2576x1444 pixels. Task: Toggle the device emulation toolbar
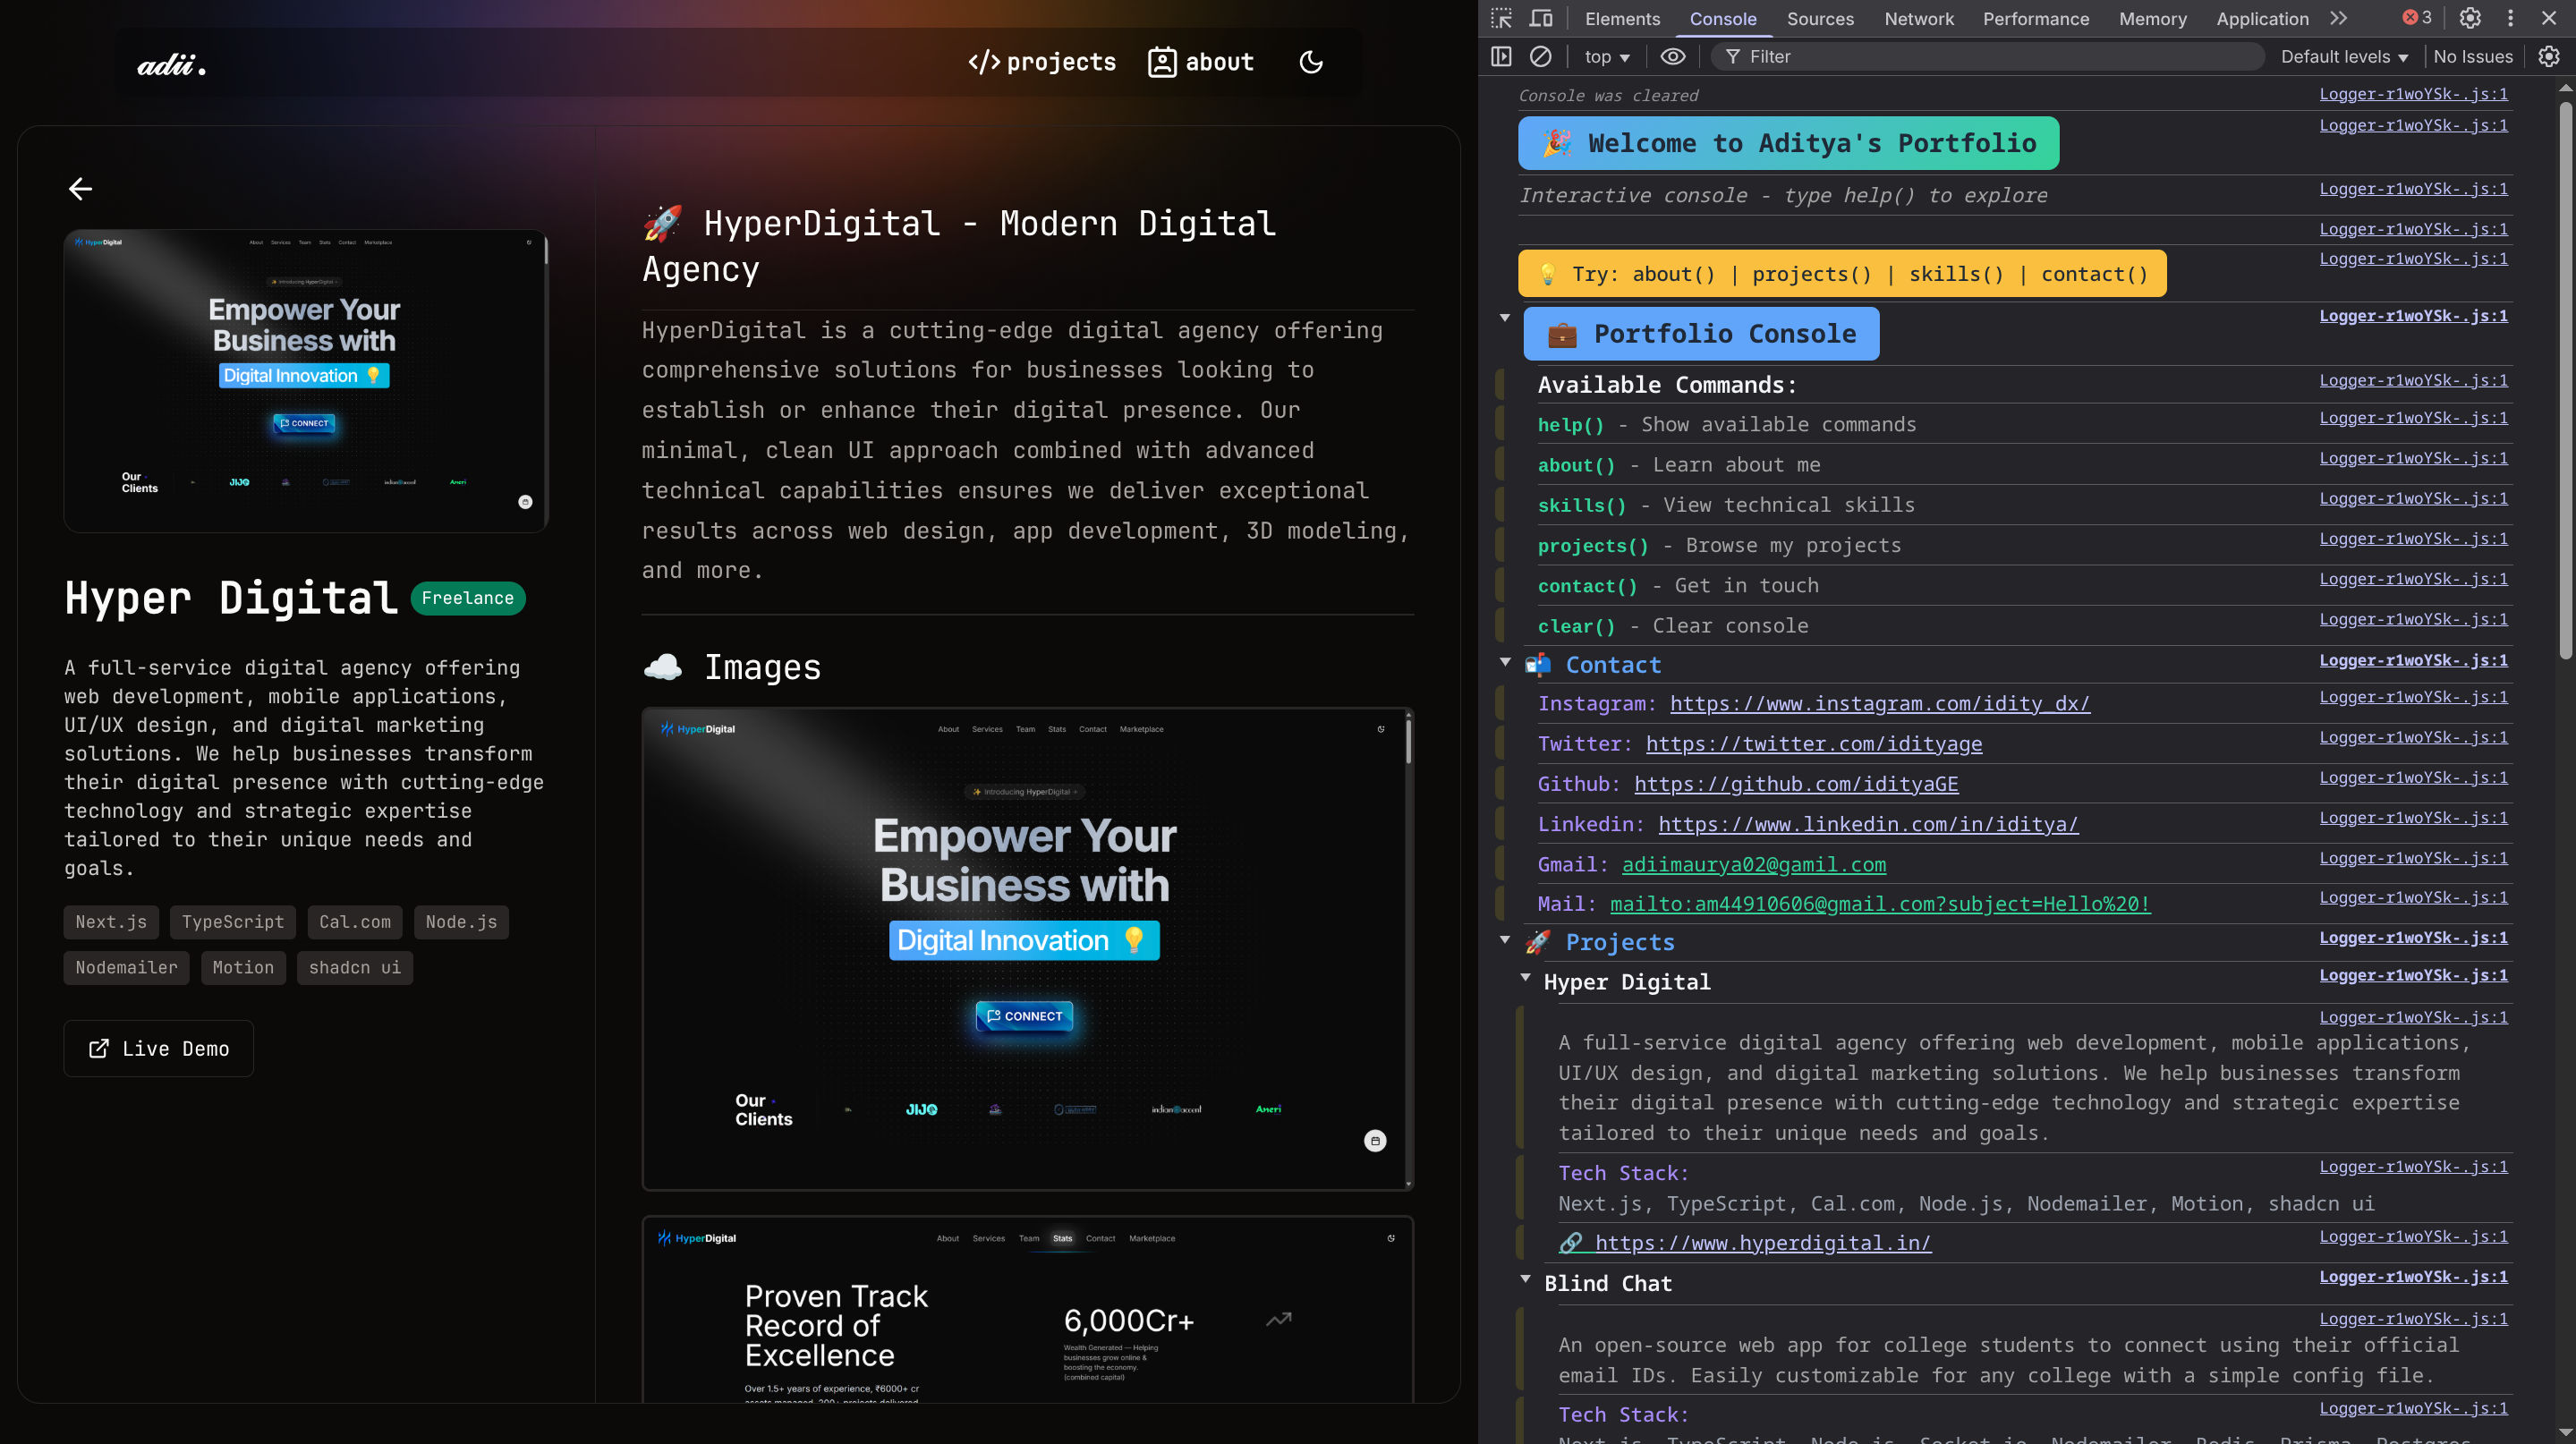point(1541,18)
